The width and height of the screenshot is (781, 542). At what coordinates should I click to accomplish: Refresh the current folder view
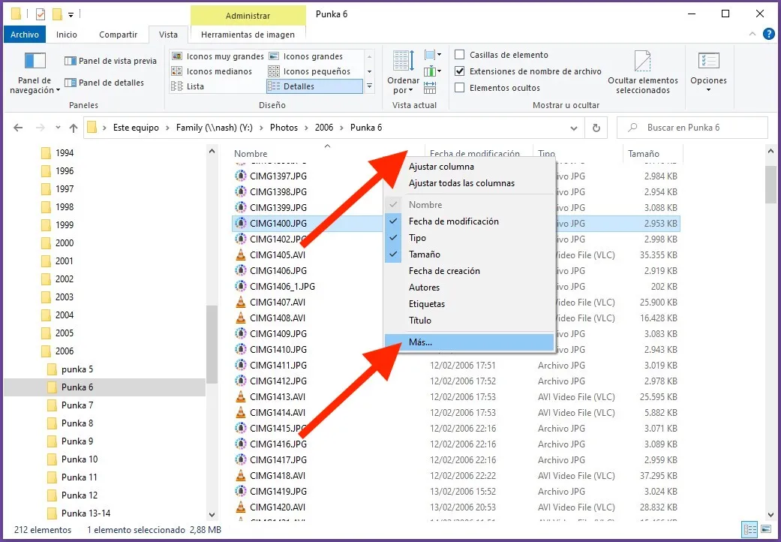596,128
